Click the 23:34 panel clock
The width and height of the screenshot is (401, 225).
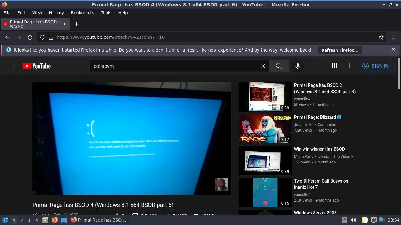(x=394, y=220)
